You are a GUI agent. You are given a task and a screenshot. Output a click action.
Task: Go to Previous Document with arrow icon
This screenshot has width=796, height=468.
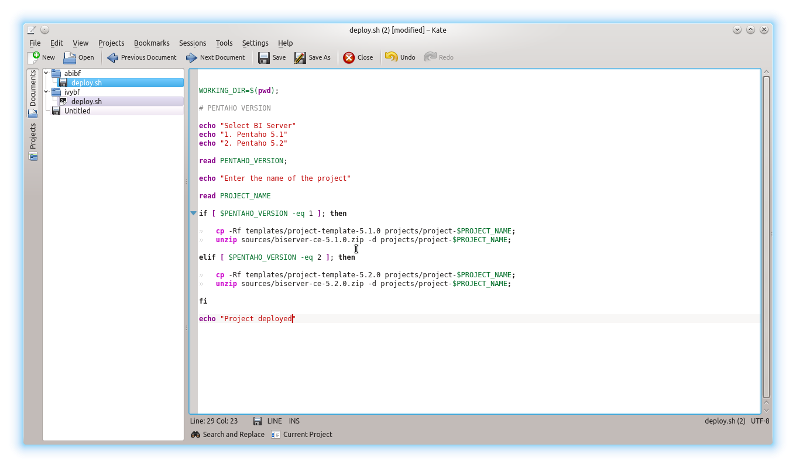point(112,57)
